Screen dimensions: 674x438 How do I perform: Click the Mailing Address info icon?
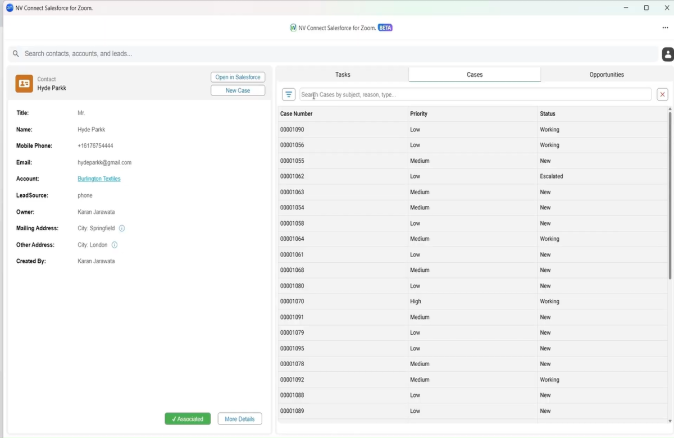[122, 229]
